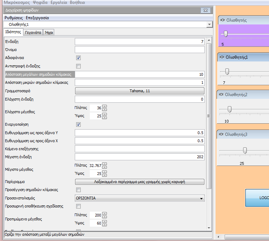Click the Όνομα input field

[x=140, y=50]
